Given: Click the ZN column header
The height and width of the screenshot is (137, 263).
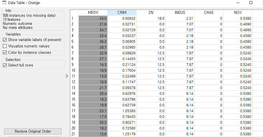Looking at the screenshot, I should (151, 13).
